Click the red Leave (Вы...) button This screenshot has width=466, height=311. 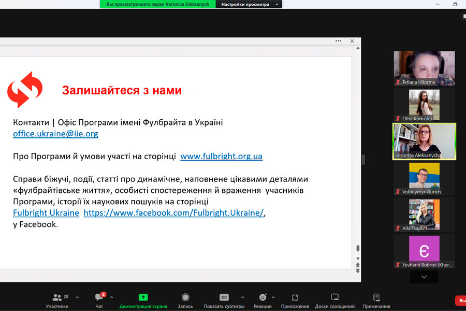click(461, 301)
